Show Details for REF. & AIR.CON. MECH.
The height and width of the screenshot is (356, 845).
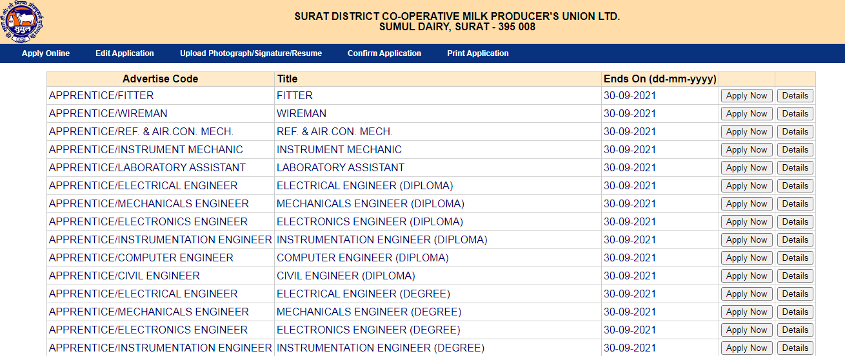pyautogui.click(x=795, y=132)
